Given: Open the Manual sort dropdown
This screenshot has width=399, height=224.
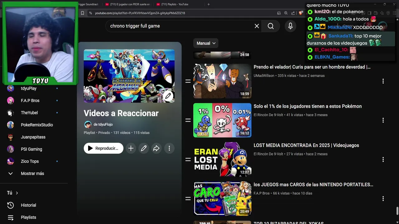Looking at the screenshot, I should point(206,43).
